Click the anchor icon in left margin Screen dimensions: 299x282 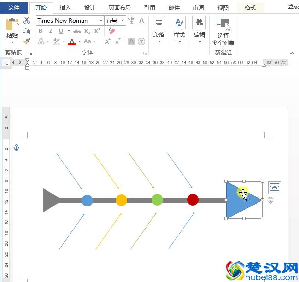17,147
